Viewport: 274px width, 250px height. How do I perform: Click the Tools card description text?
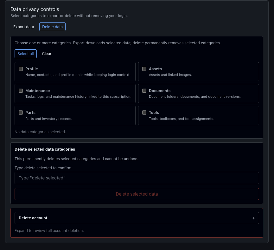tap(182, 119)
